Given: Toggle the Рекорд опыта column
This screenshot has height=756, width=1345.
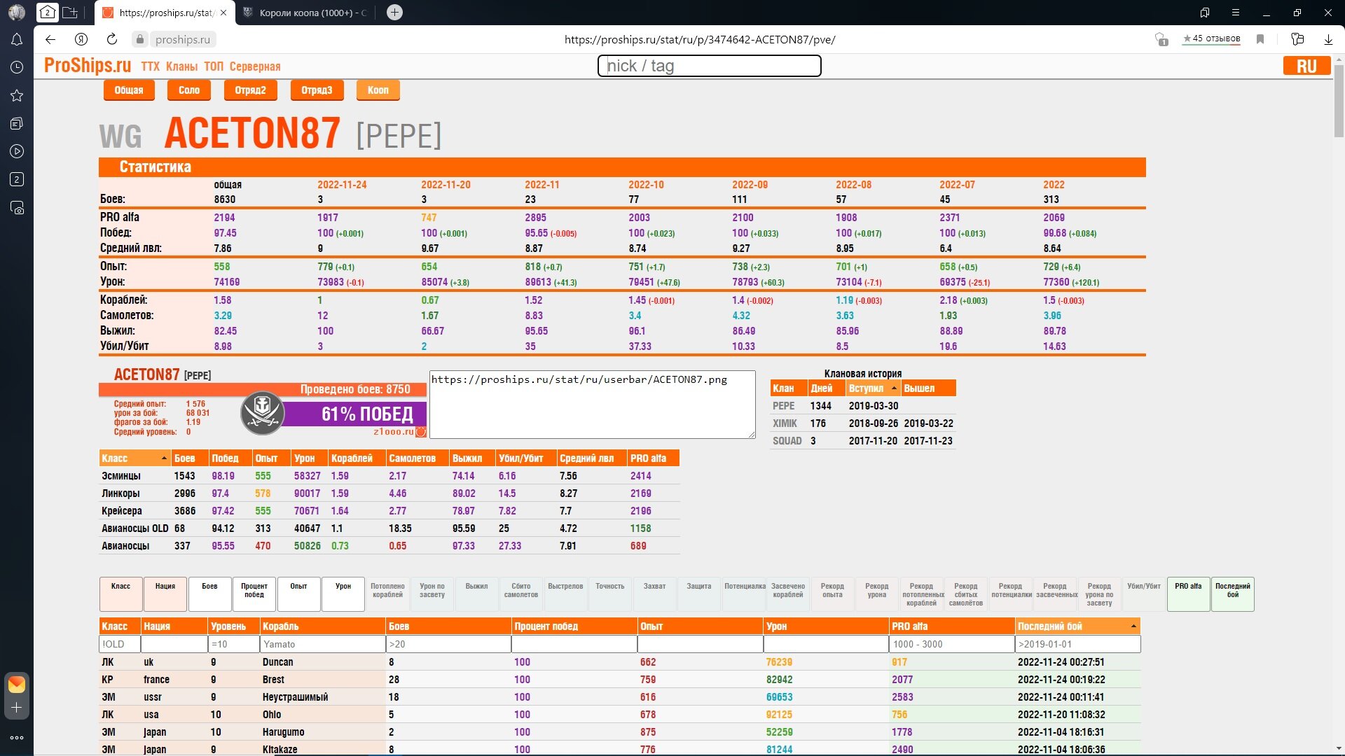Looking at the screenshot, I should coord(832,594).
